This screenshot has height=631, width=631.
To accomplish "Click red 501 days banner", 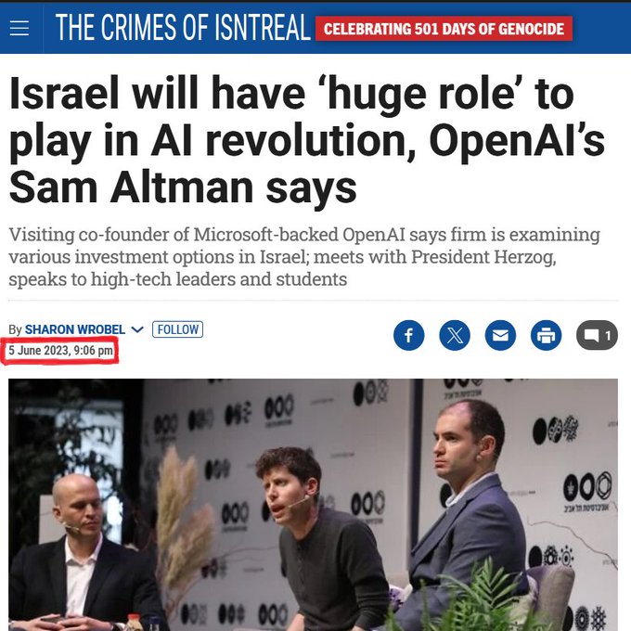I will (x=444, y=29).
